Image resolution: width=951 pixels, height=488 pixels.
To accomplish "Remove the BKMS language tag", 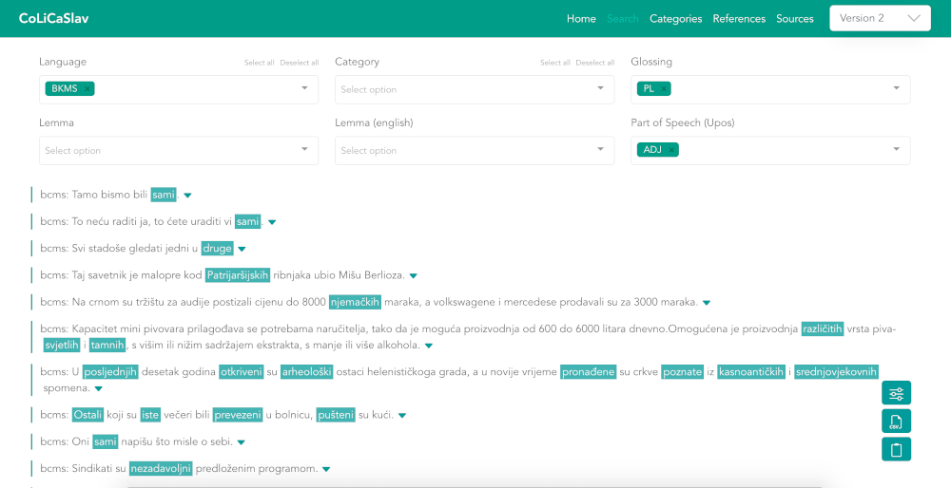I will click(x=87, y=89).
